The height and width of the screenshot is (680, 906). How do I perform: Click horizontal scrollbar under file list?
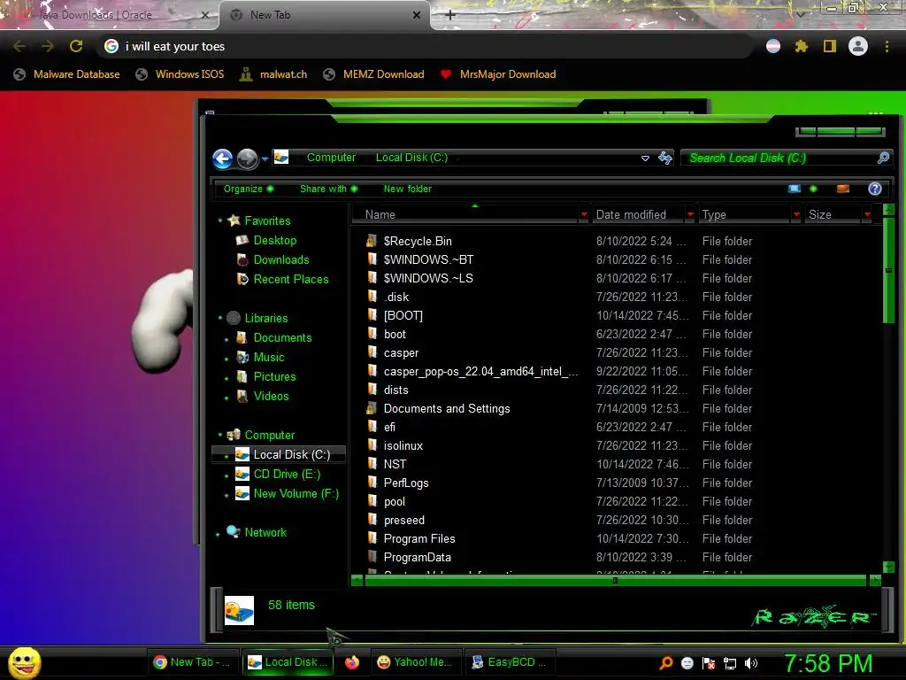point(616,580)
